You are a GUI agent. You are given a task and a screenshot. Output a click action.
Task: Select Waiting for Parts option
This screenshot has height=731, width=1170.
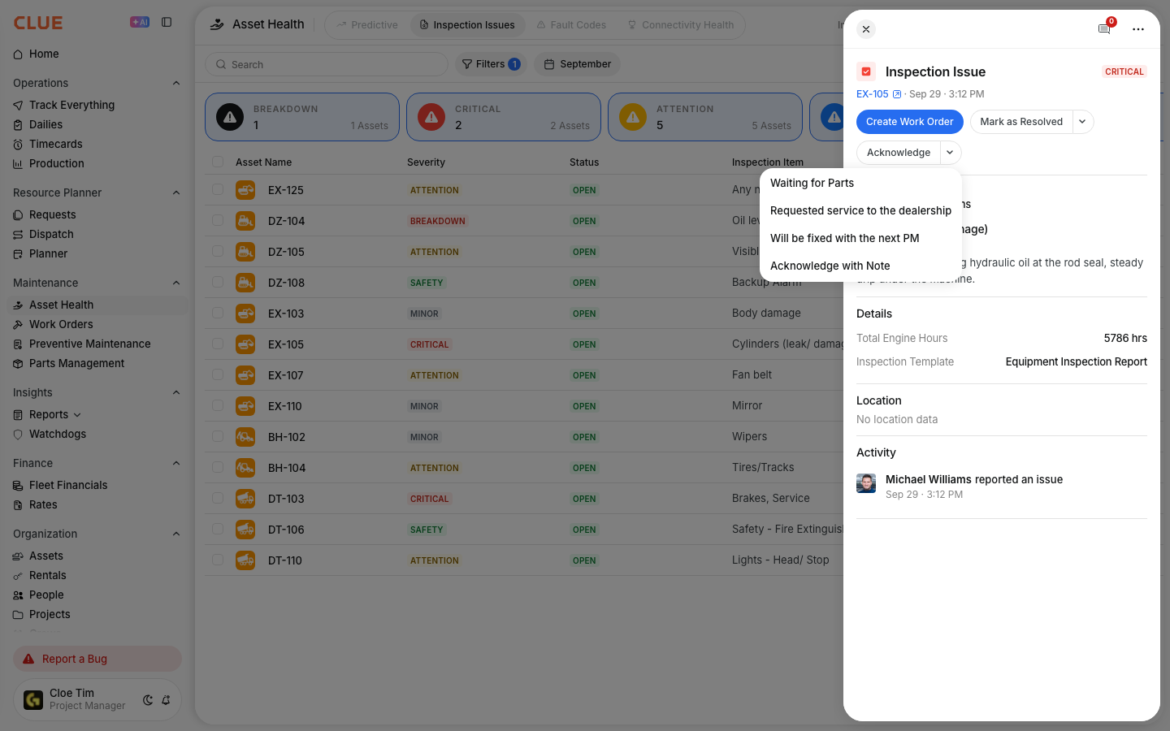pos(860,184)
